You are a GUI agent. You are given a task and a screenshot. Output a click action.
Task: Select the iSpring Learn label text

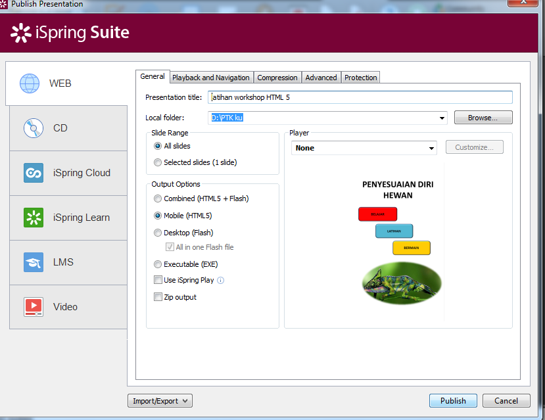(x=82, y=218)
